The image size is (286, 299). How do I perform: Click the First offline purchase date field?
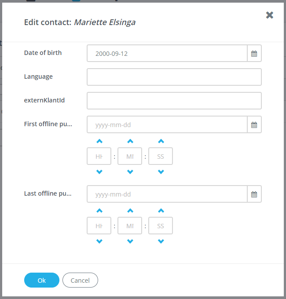click(x=167, y=125)
